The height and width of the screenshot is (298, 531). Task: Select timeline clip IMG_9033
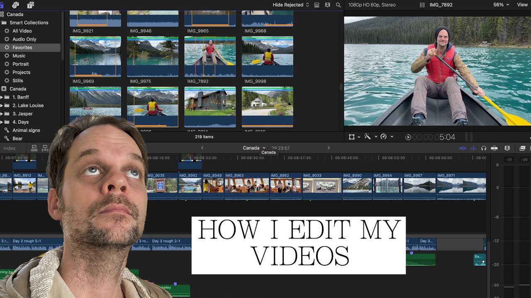(x=322, y=186)
